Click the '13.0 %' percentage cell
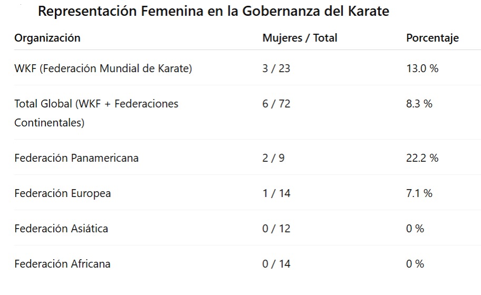 (x=422, y=68)
